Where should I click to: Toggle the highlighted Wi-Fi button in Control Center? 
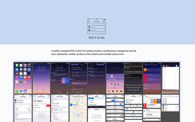112,76
